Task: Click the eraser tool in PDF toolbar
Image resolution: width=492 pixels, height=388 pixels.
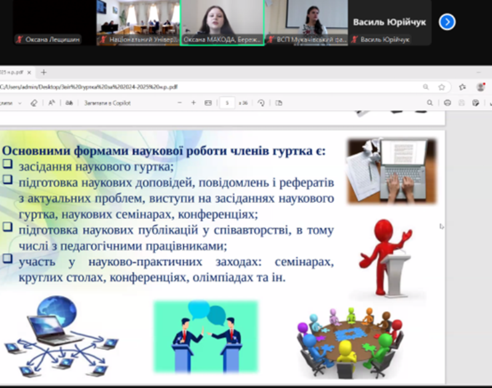Action: (x=34, y=103)
